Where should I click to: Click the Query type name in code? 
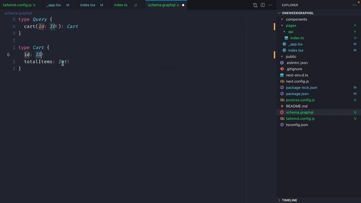[40, 19]
